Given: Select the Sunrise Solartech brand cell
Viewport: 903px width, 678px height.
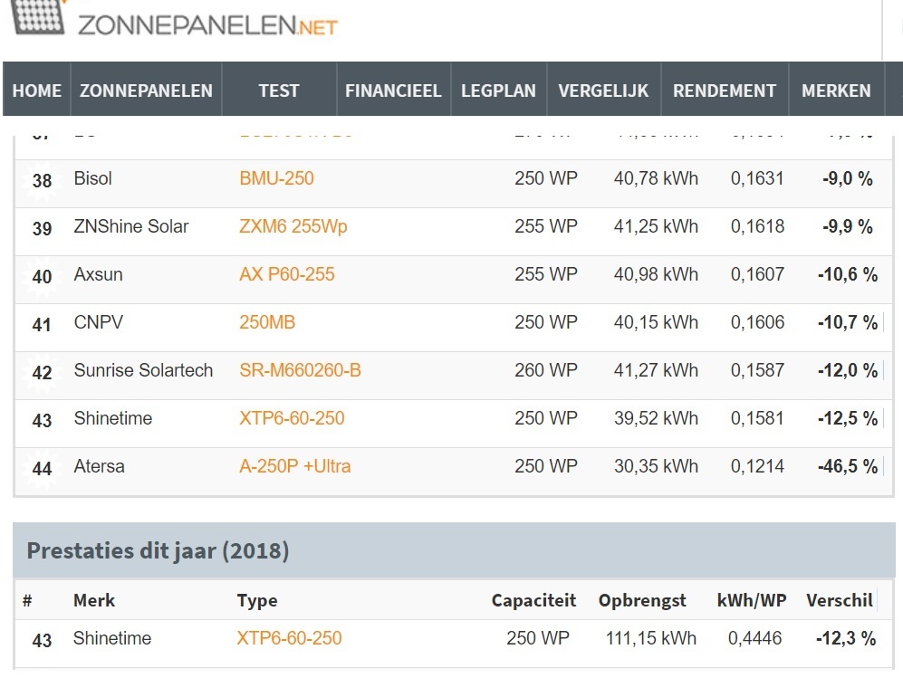Looking at the screenshot, I should 143,370.
